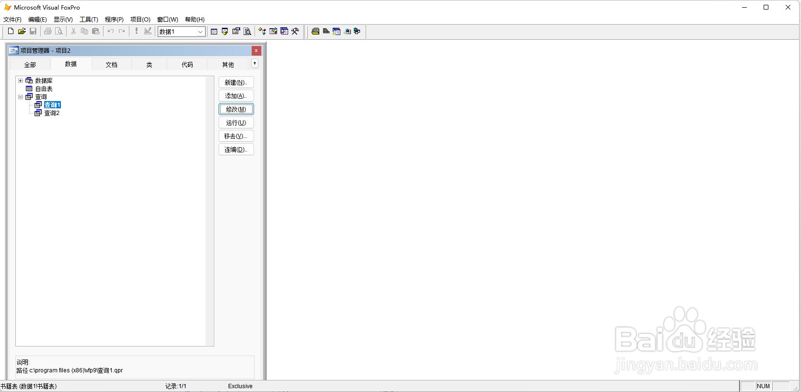Click the Print toolbar icon

pos(48,31)
